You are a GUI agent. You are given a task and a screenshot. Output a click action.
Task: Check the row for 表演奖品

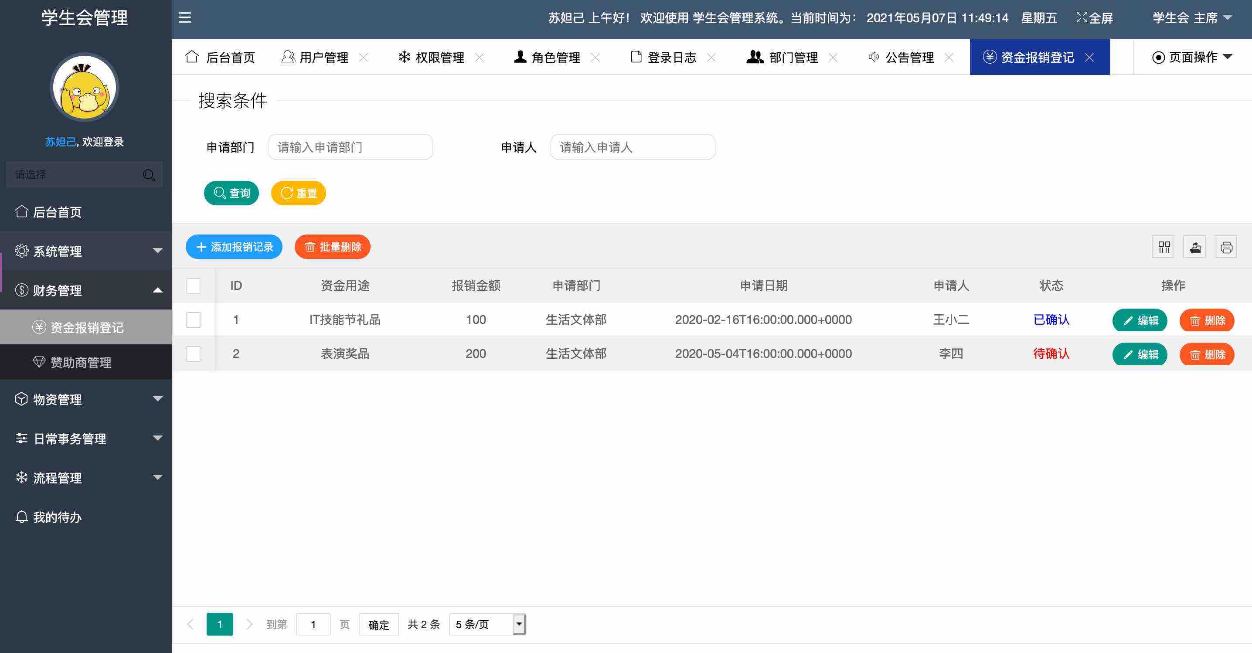[194, 354]
